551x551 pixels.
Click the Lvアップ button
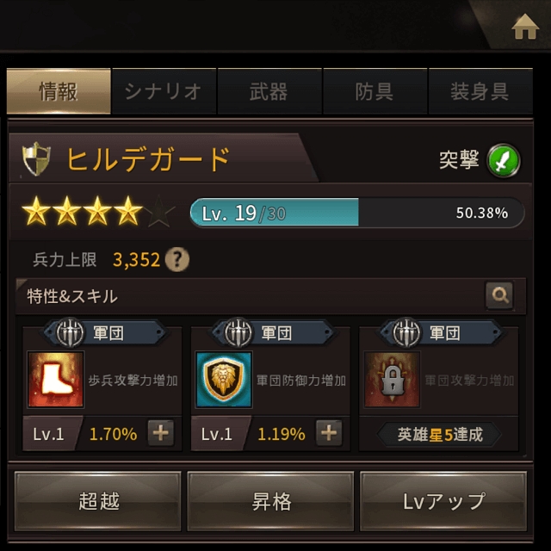pyautogui.click(x=443, y=501)
